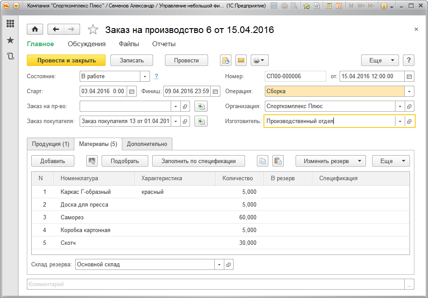Switch to the Дополнительно tab
This screenshot has height=298, width=428.
tap(147, 144)
